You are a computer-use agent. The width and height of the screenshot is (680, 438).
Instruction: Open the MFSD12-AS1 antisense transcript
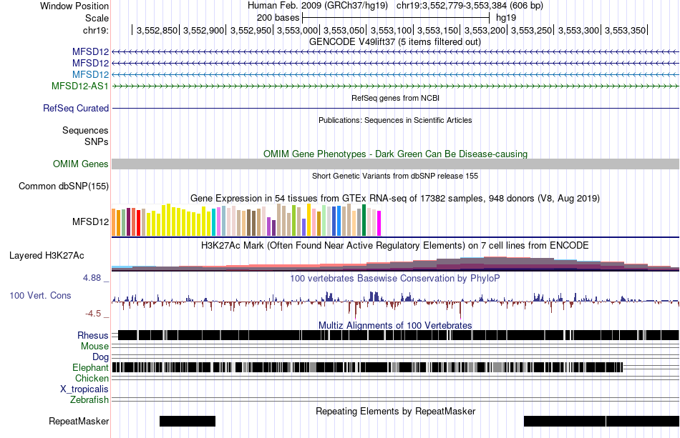(79, 86)
